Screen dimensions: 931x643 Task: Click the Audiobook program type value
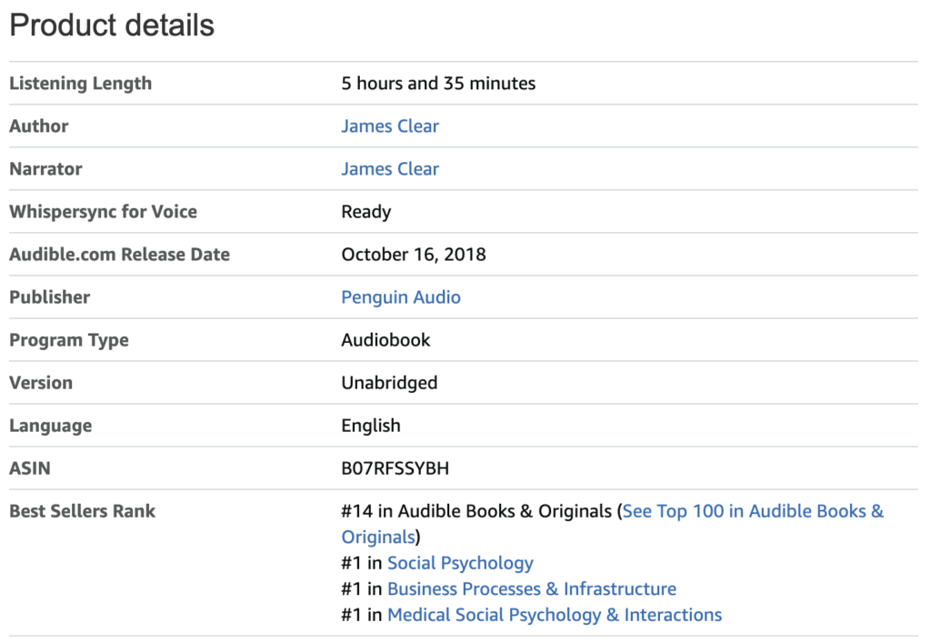385,340
